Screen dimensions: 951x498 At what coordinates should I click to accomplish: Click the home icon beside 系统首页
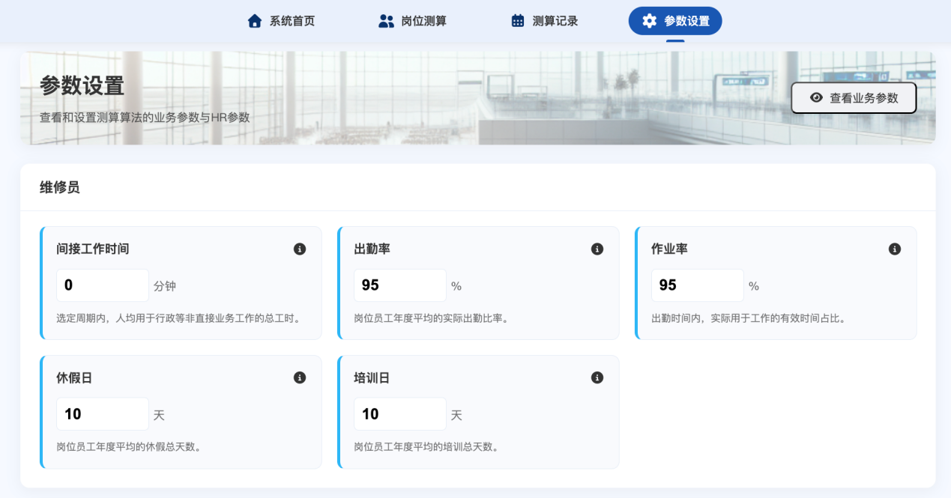point(255,21)
